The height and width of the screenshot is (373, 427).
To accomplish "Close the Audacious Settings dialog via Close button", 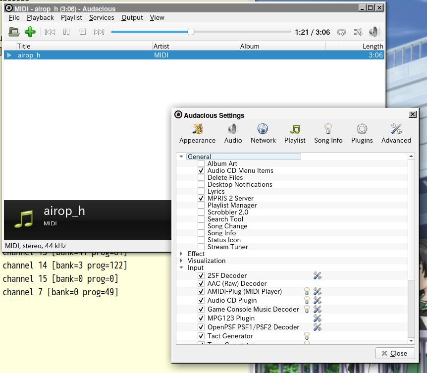I will click(395, 353).
